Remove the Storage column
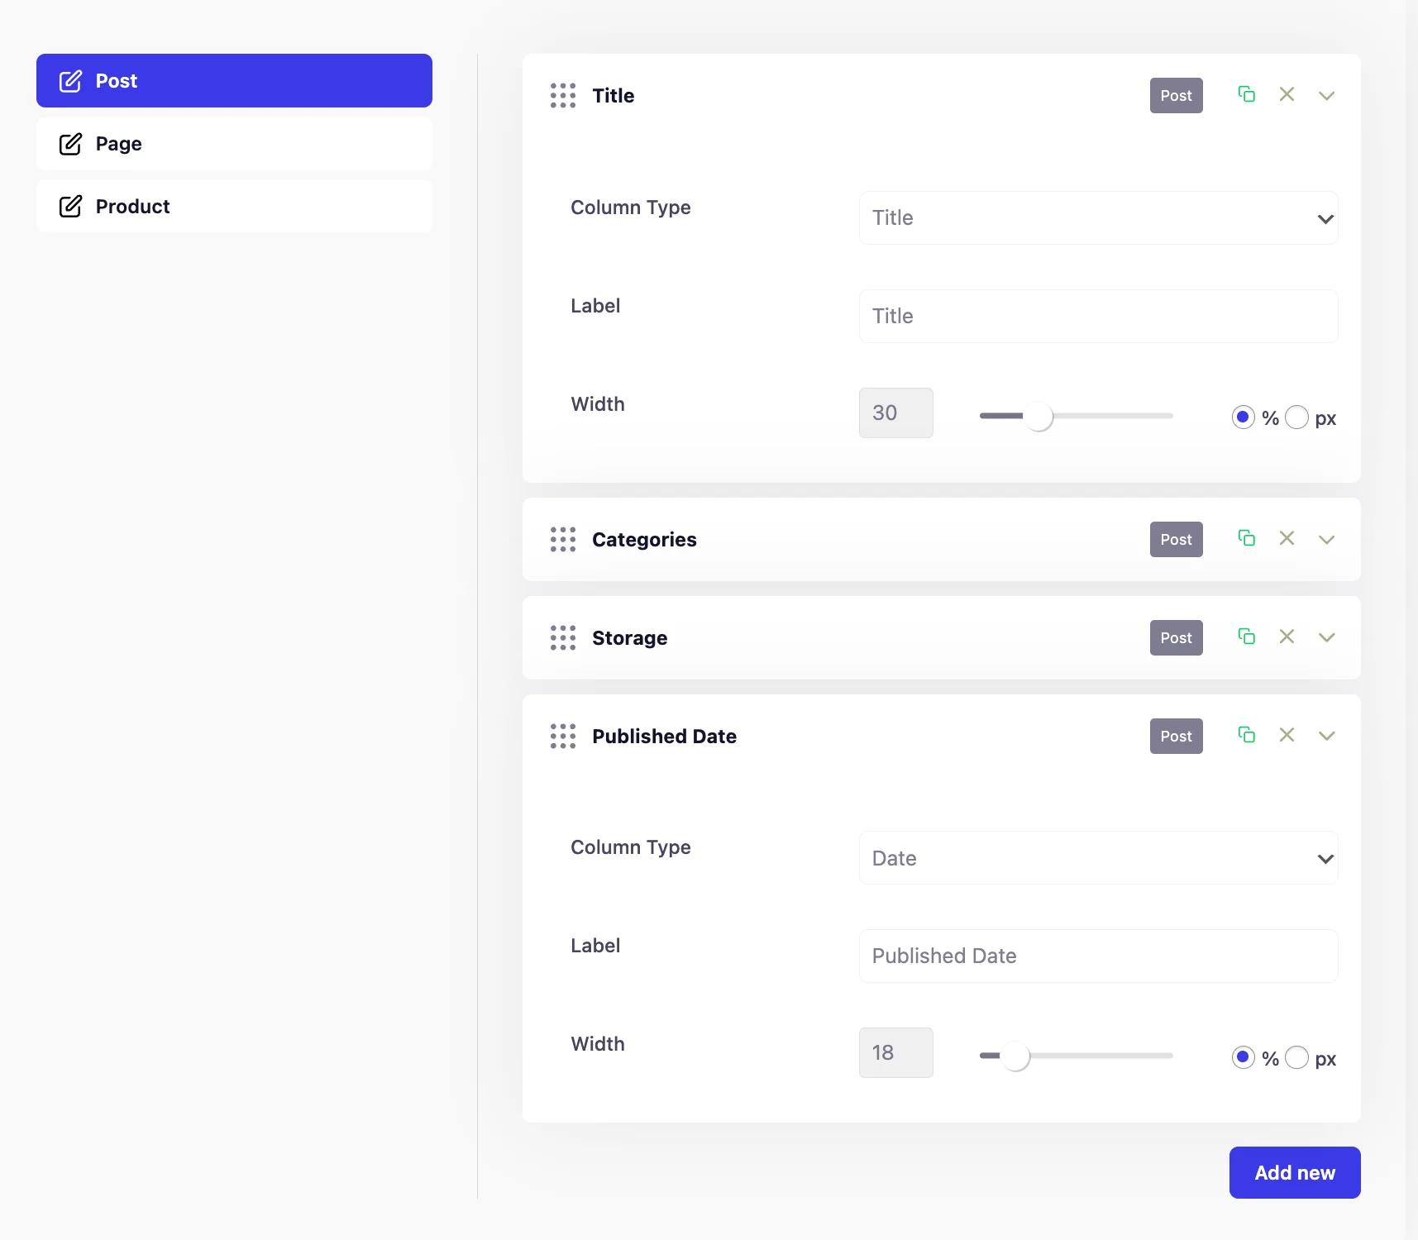 pyautogui.click(x=1287, y=637)
